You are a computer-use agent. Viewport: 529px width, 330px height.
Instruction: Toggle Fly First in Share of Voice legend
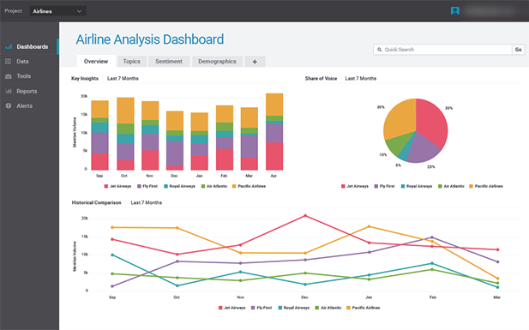384,186
